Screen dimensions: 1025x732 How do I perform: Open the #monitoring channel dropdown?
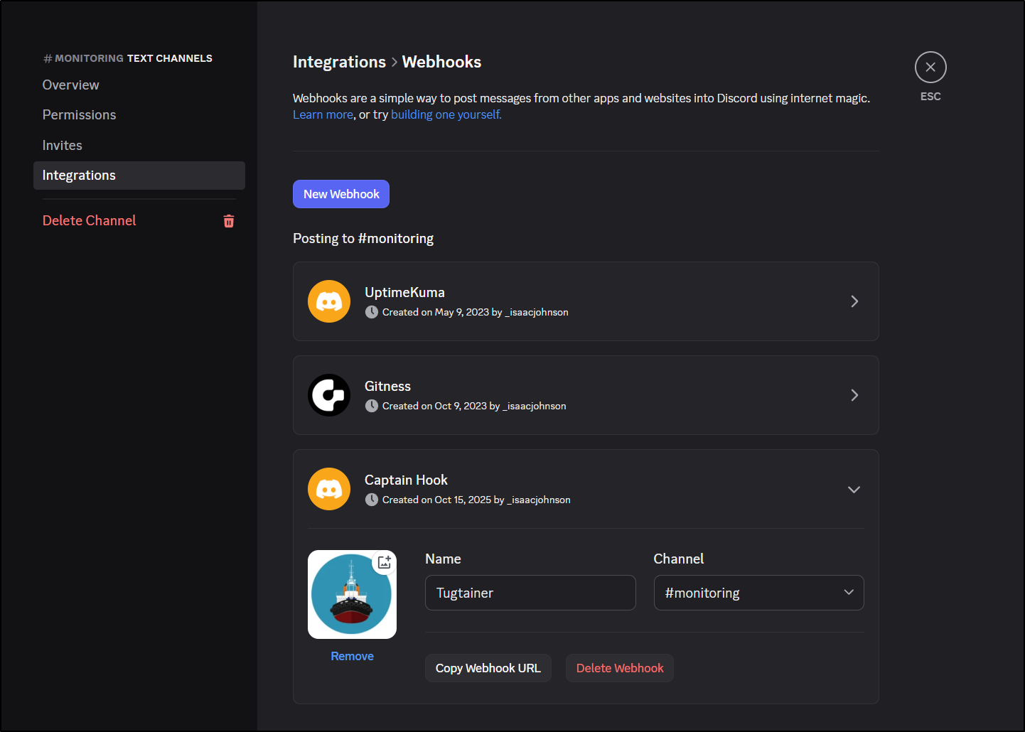coord(758,593)
